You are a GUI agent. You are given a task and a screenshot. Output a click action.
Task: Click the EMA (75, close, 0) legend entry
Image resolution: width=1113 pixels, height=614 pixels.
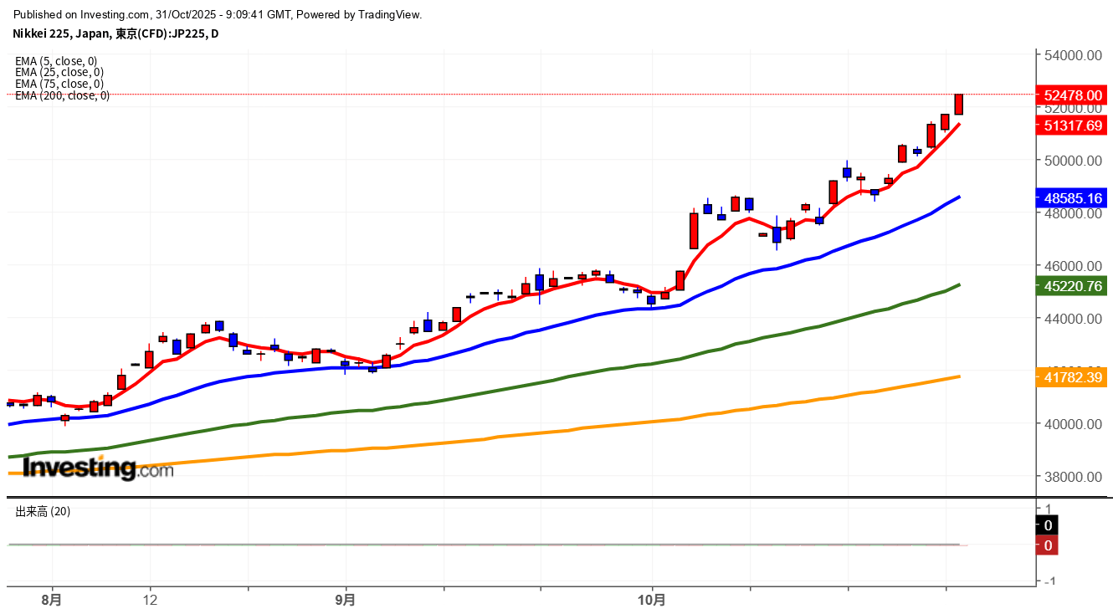[x=59, y=84]
